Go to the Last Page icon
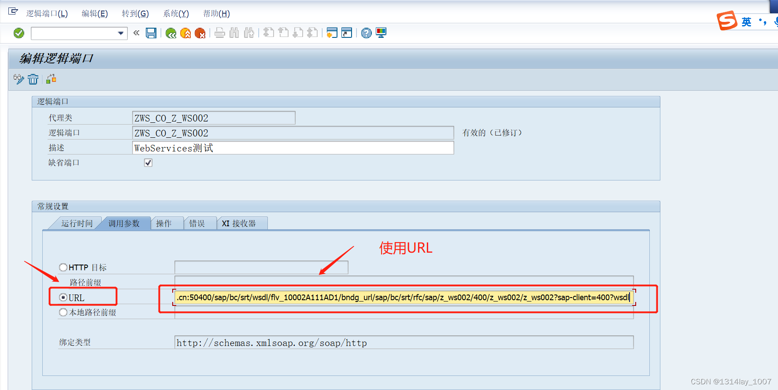This screenshot has height=390, width=778. [312, 33]
